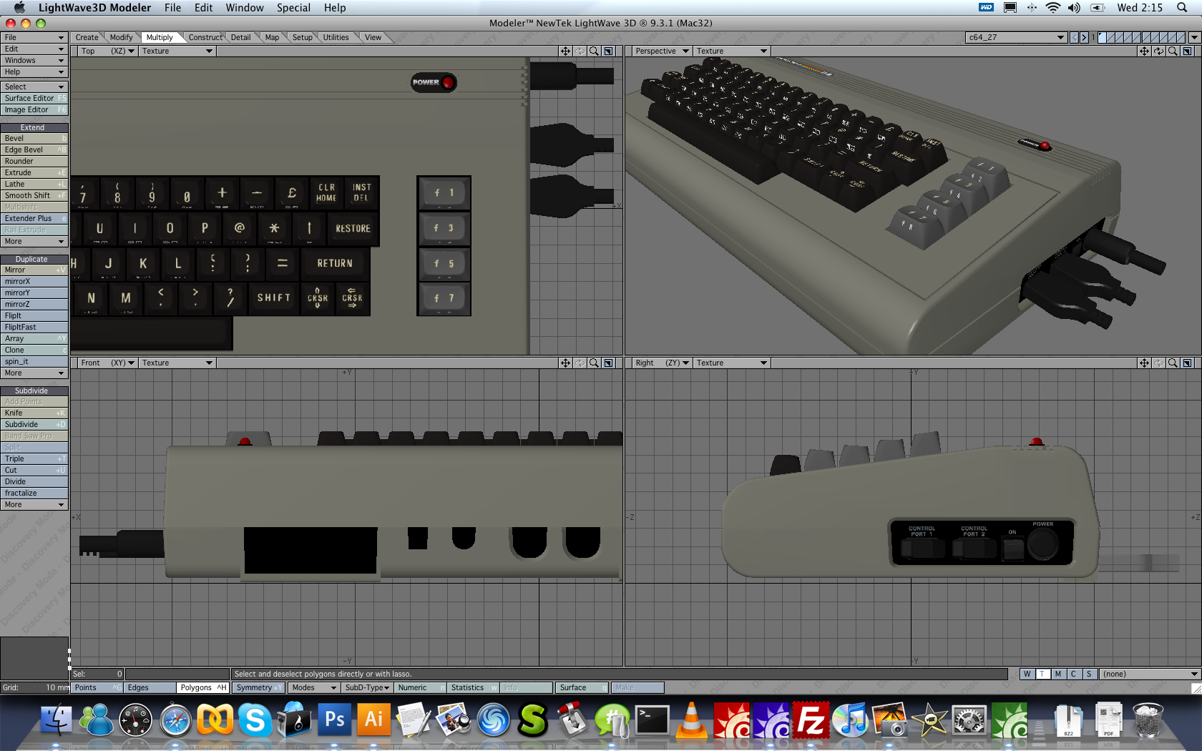Open the Special menu in menu bar

[293, 8]
